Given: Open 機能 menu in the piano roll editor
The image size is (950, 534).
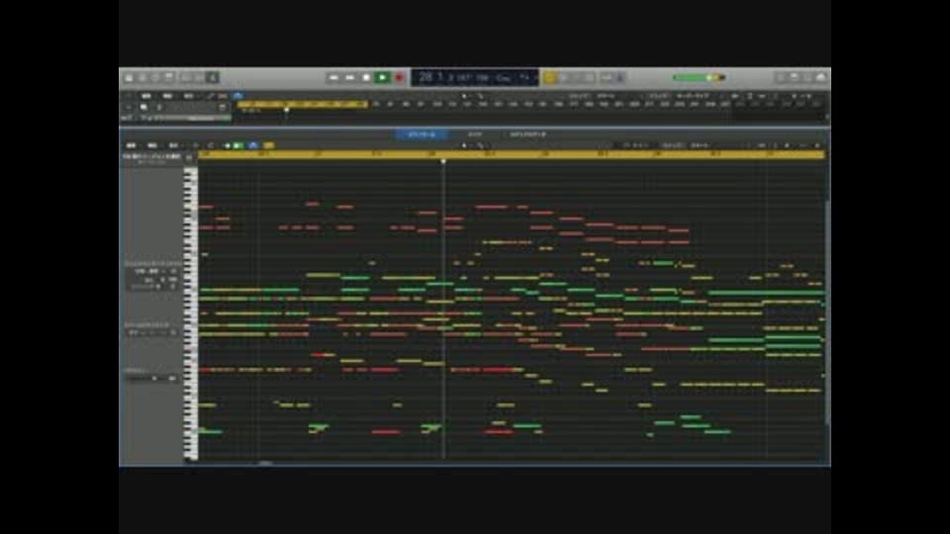Looking at the screenshot, I should coord(152,146).
